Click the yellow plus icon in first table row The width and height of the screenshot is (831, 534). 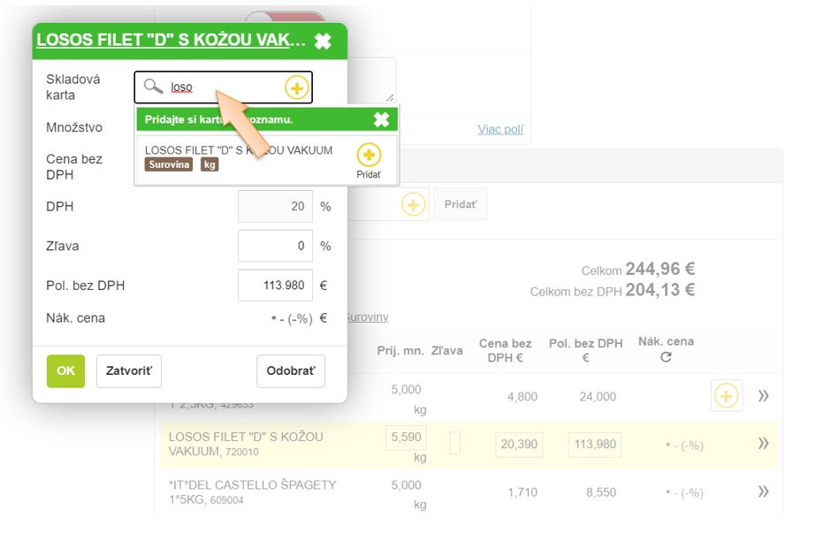coord(726,396)
